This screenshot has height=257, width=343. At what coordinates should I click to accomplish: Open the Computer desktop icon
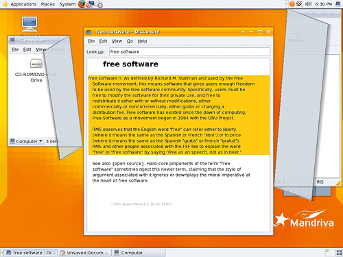point(29,25)
